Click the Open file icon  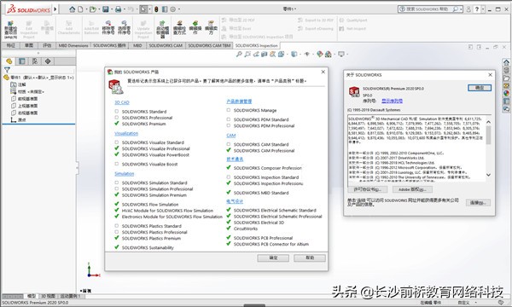pos(93,9)
